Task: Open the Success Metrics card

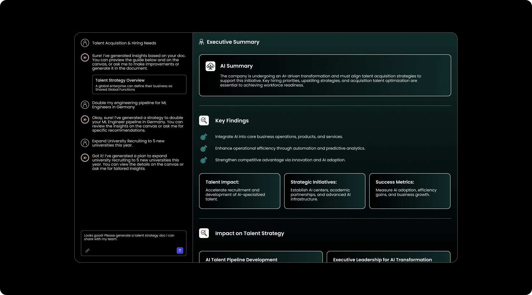Action: pyautogui.click(x=410, y=191)
